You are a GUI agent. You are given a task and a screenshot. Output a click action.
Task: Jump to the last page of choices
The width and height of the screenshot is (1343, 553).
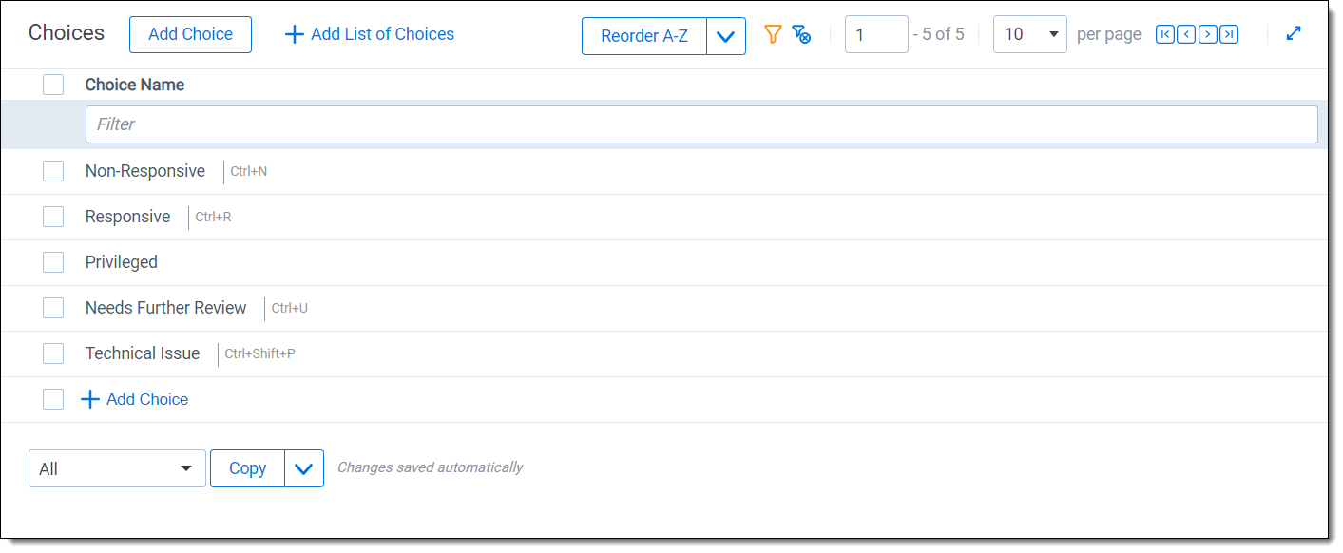click(x=1229, y=34)
